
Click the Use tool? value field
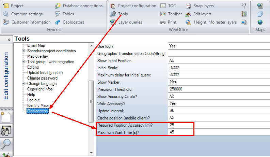click(219, 46)
